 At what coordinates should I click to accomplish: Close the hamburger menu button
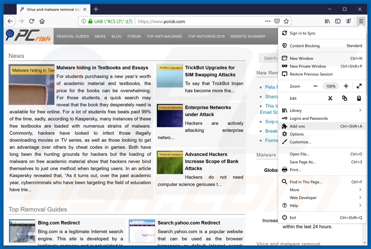tap(361, 21)
